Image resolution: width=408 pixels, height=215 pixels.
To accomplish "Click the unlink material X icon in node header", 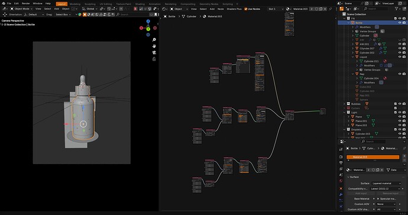I will point(325,9).
